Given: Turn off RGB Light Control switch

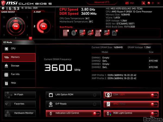Looking at the screenshot, I should 154,113.
